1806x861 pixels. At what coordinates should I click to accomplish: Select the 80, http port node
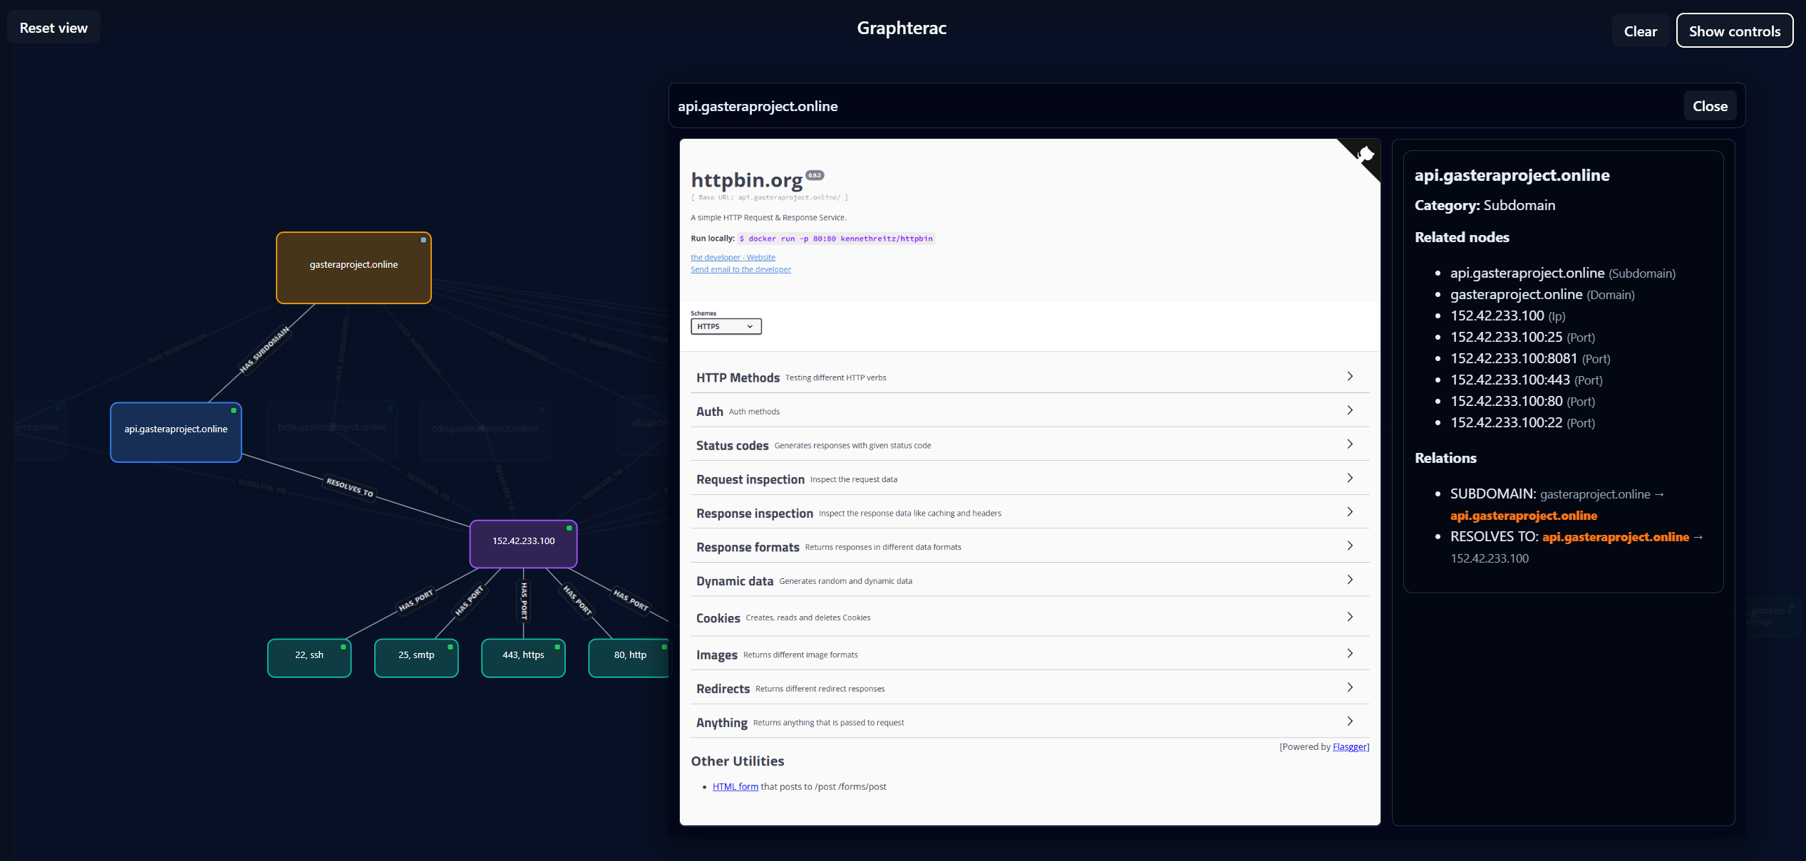629,655
